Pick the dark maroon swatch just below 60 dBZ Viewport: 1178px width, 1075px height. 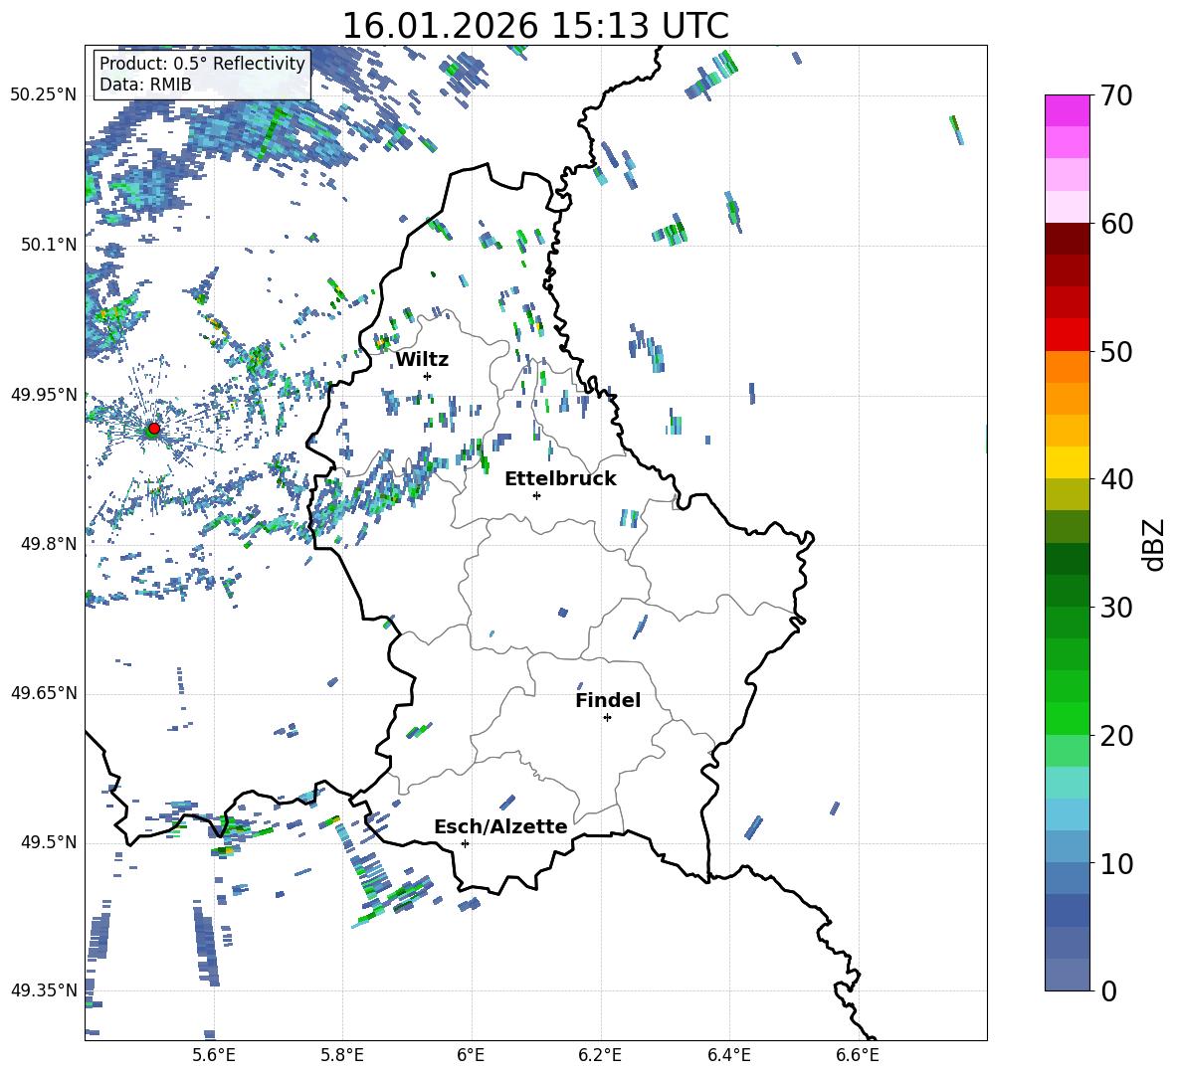[1067, 239]
